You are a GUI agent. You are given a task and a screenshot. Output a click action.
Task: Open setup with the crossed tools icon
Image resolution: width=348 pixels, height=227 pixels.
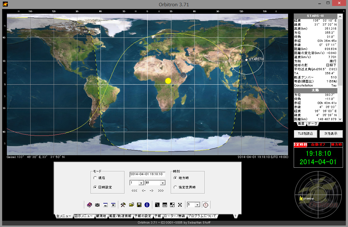(x=123, y=205)
